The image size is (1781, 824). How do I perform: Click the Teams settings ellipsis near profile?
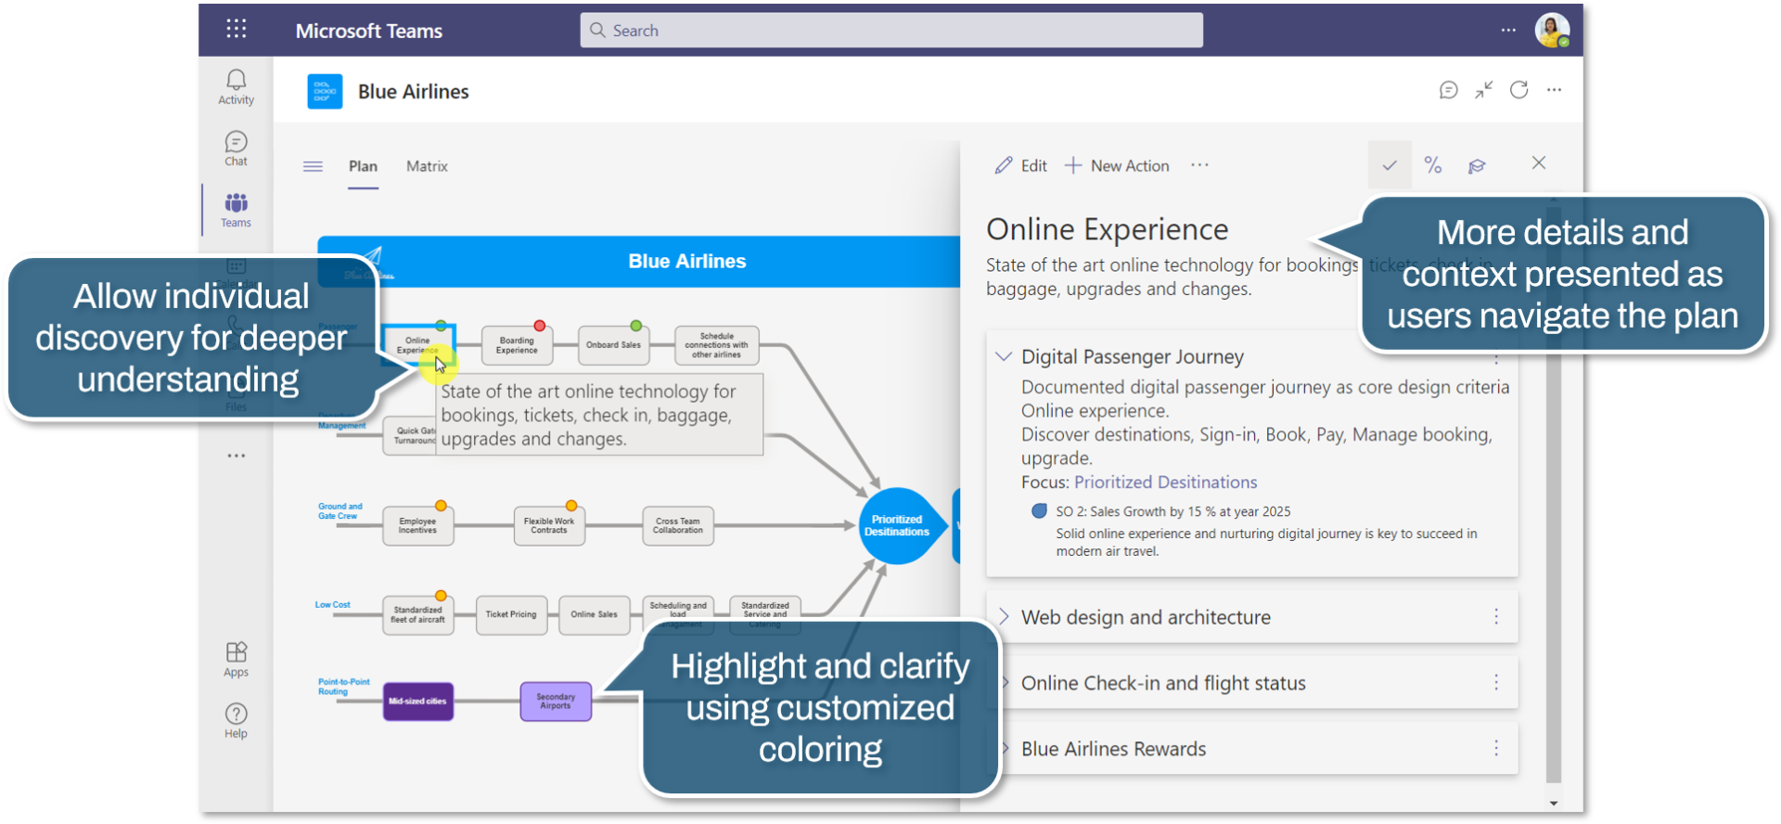pos(1508,30)
